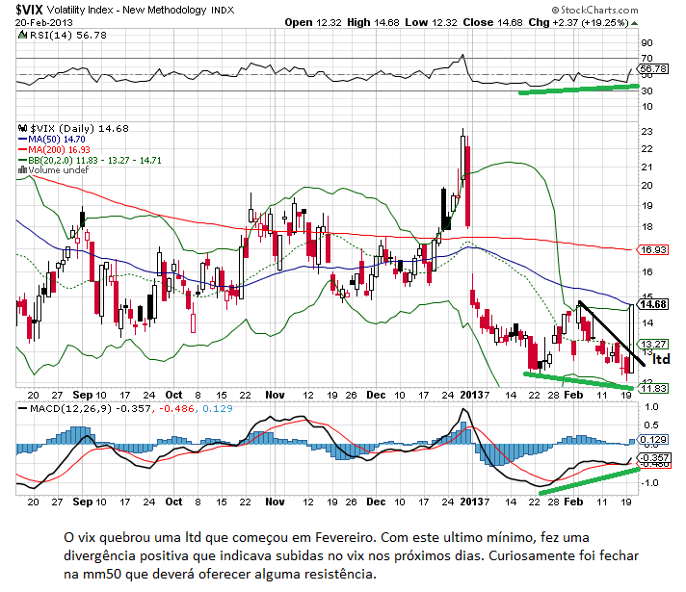
Task: Click the 'High 14.68' value in header
Action: pos(373,22)
